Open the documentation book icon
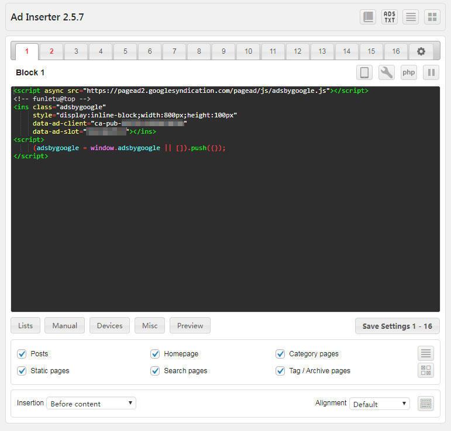451x431 pixels. click(x=368, y=17)
